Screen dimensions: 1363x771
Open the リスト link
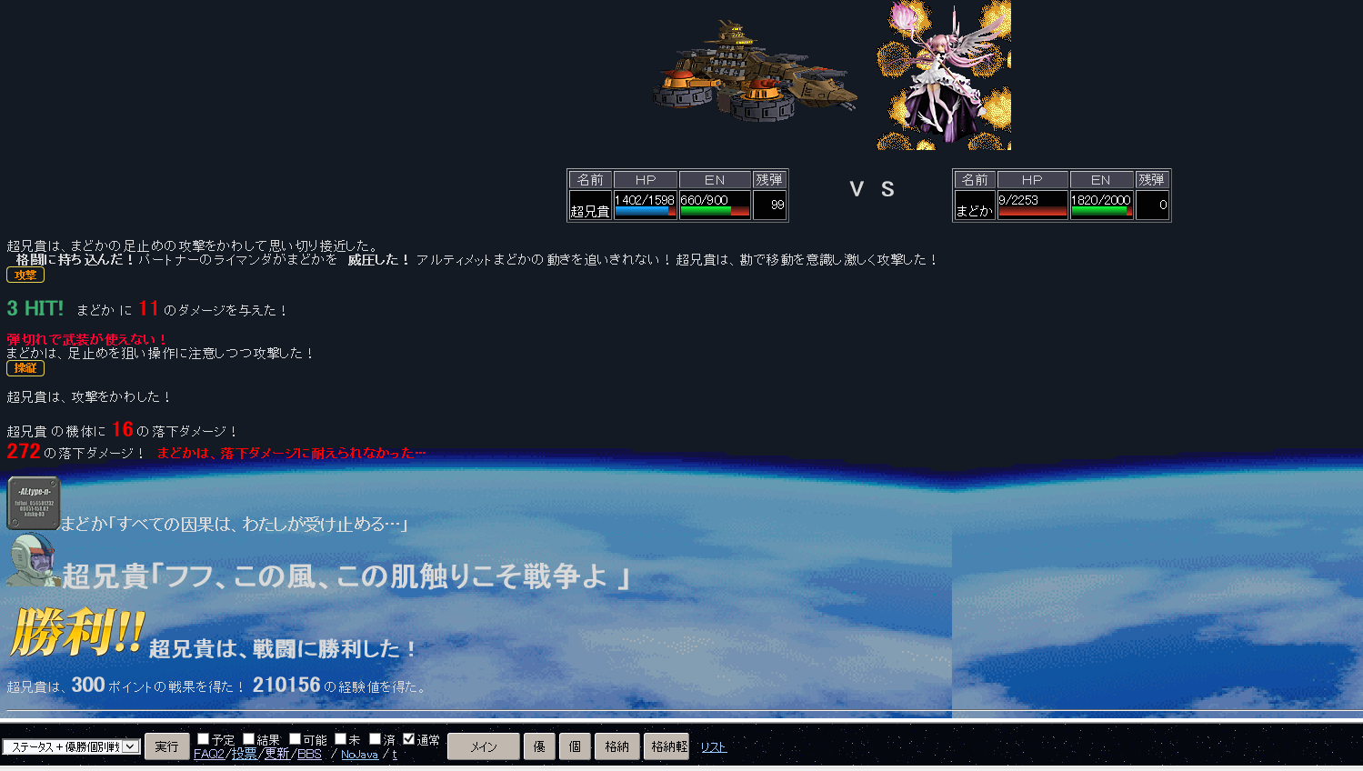pyautogui.click(x=713, y=747)
